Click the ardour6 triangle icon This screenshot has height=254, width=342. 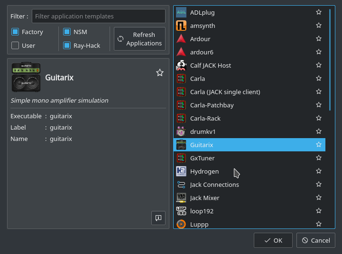click(181, 52)
